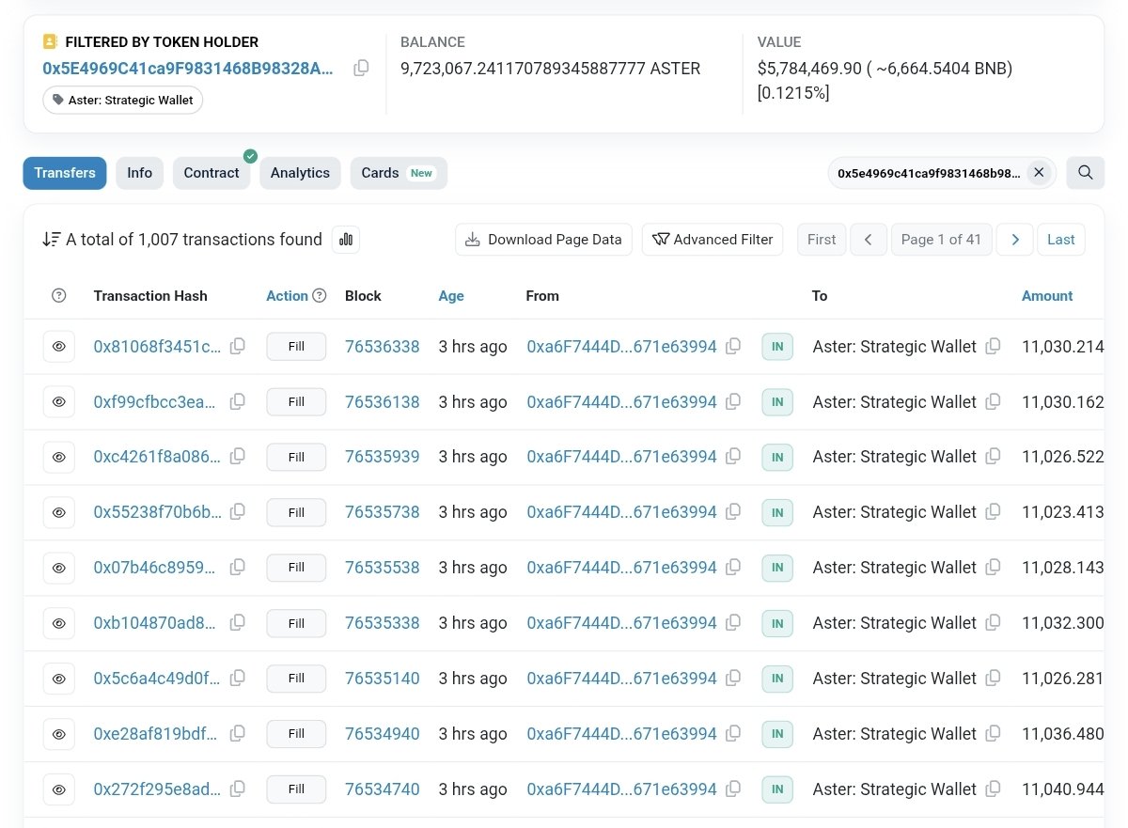1128x828 pixels.
Task: Copy transaction hash 0x5c6a4c49d0f...
Action: point(238,678)
